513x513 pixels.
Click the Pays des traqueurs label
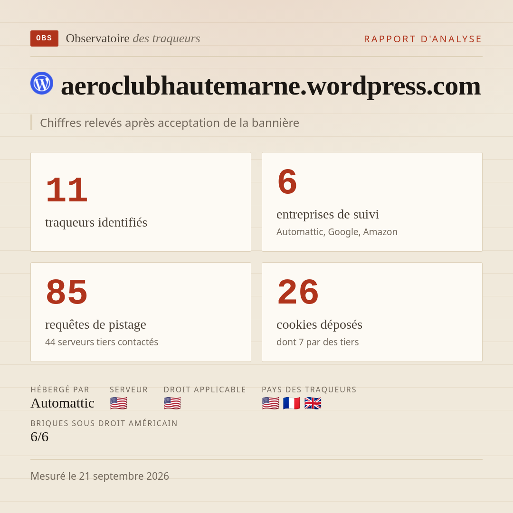coord(309,389)
